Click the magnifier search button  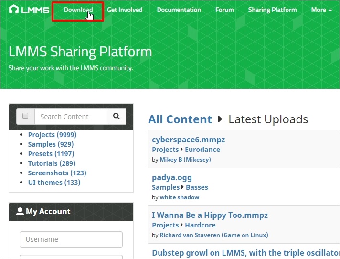pos(117,117)
